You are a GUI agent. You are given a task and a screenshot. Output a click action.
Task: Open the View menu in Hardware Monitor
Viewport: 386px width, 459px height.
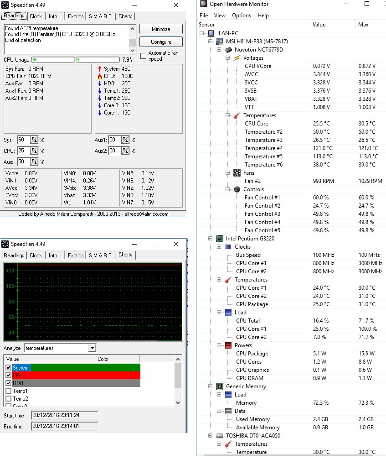pos(220,16)
